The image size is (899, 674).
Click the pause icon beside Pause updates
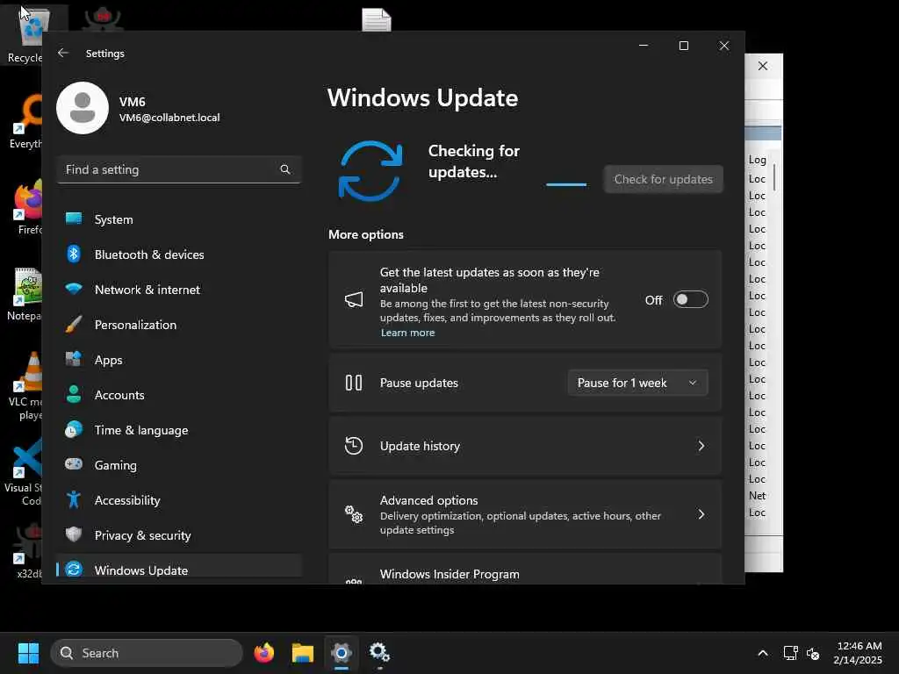pyautogui.click(x=354, y=383)
